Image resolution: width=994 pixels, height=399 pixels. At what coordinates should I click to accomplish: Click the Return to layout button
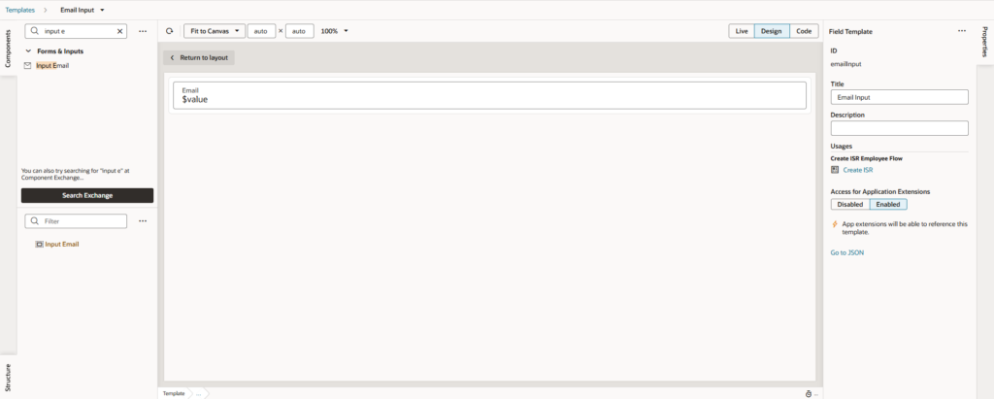[x=199, y=58]
